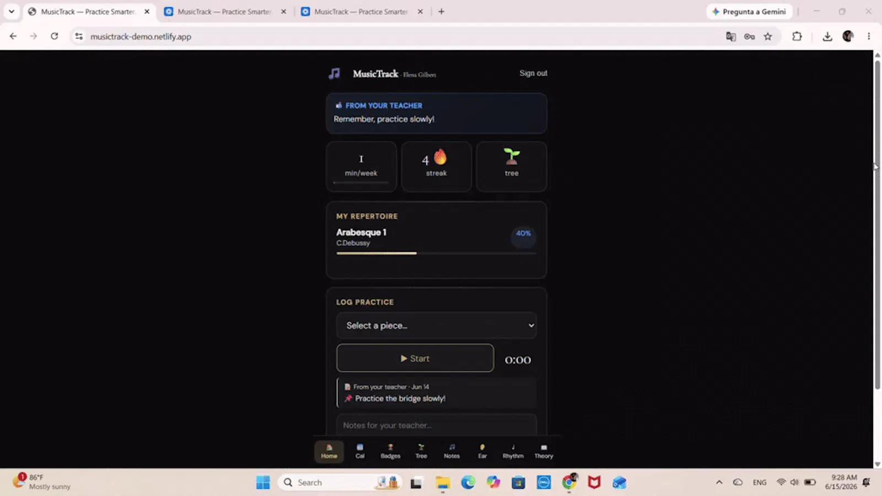Open the Cal tab in bottom navigation
The height and width of the screenshot is (496, 882).
[x=360, y=451]
